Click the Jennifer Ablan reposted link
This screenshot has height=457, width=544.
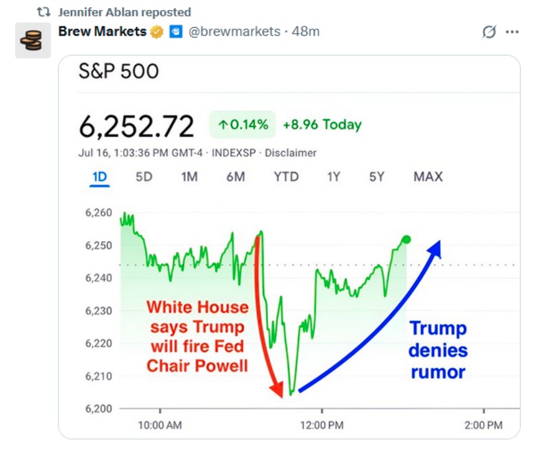(x=124, y=12)
